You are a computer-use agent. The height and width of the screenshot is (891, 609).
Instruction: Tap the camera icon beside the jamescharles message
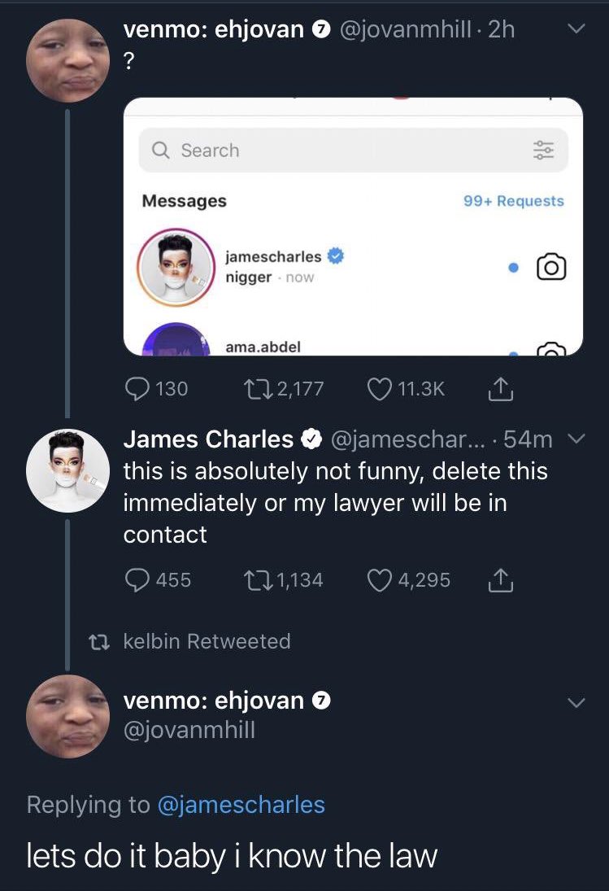tap(551, 266)
